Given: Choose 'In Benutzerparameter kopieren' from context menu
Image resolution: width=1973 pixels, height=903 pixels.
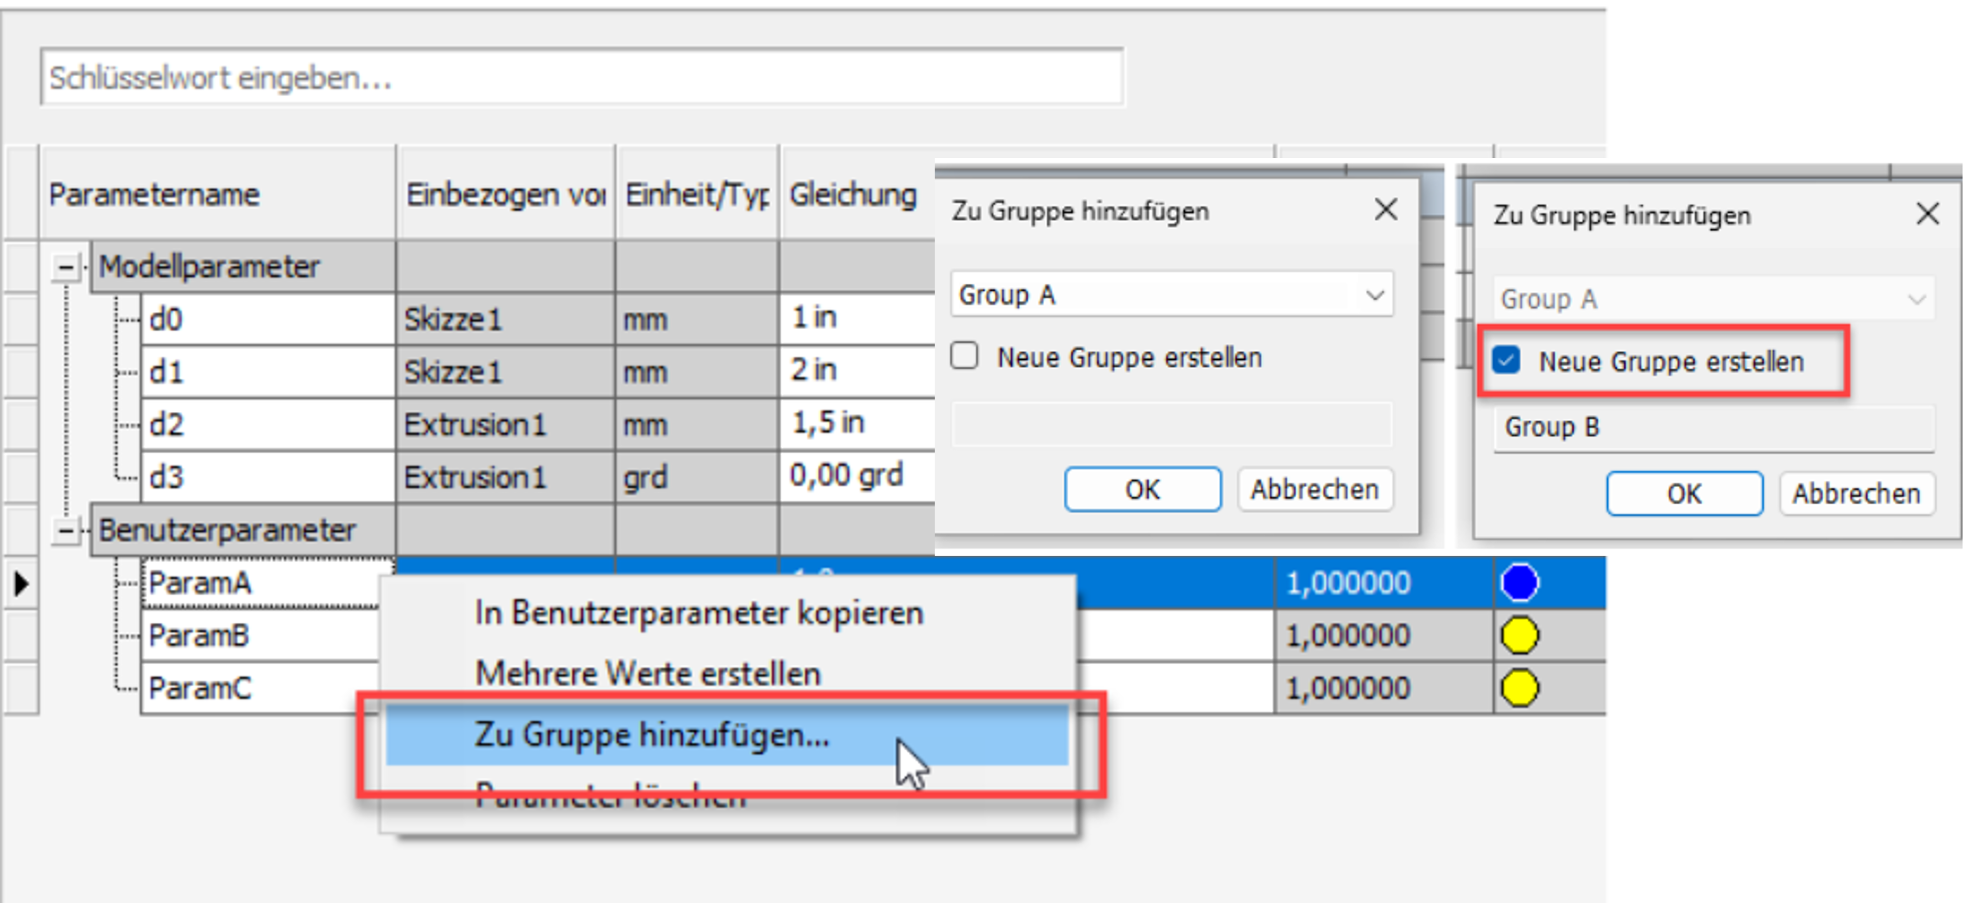Looking at the screenshot, I should [728, 613].
